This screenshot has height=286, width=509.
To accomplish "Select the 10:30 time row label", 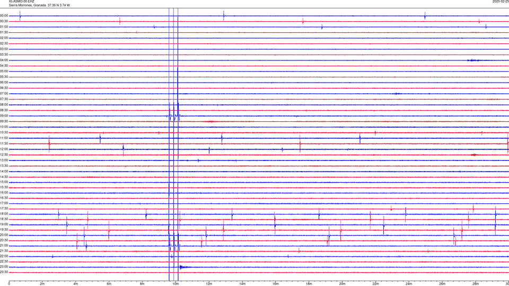I will (4, 132).
